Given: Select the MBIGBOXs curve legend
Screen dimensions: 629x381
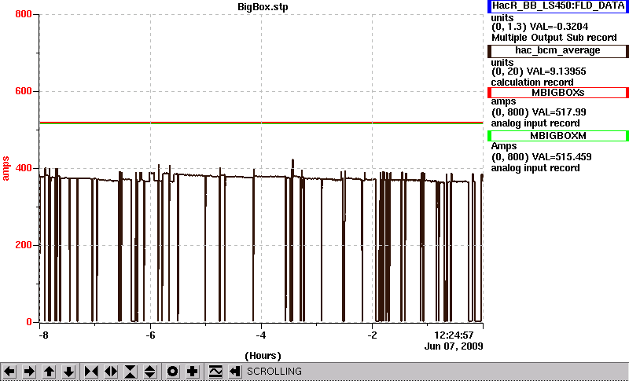Looking at the screenshot, I should click(558, 93).
